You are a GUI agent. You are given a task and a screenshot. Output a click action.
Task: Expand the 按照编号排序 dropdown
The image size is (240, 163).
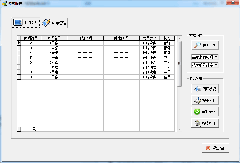pyautogui.click(x=216, y=65)
